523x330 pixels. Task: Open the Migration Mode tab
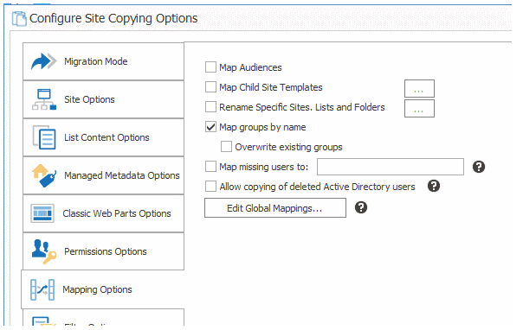[103, 61]
